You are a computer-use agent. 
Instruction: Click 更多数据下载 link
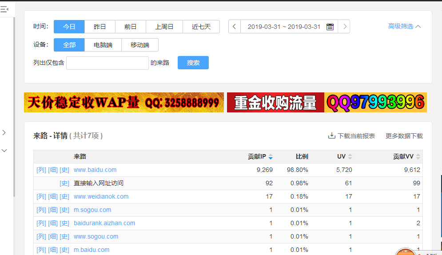coord(404,136)
